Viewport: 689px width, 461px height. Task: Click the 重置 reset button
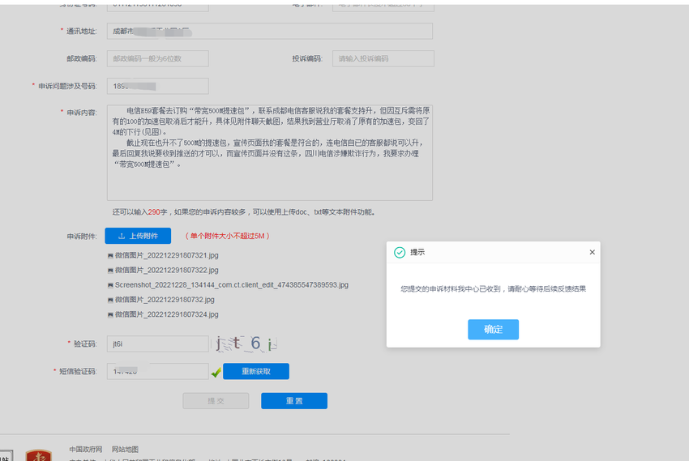(x=294, y=401)
